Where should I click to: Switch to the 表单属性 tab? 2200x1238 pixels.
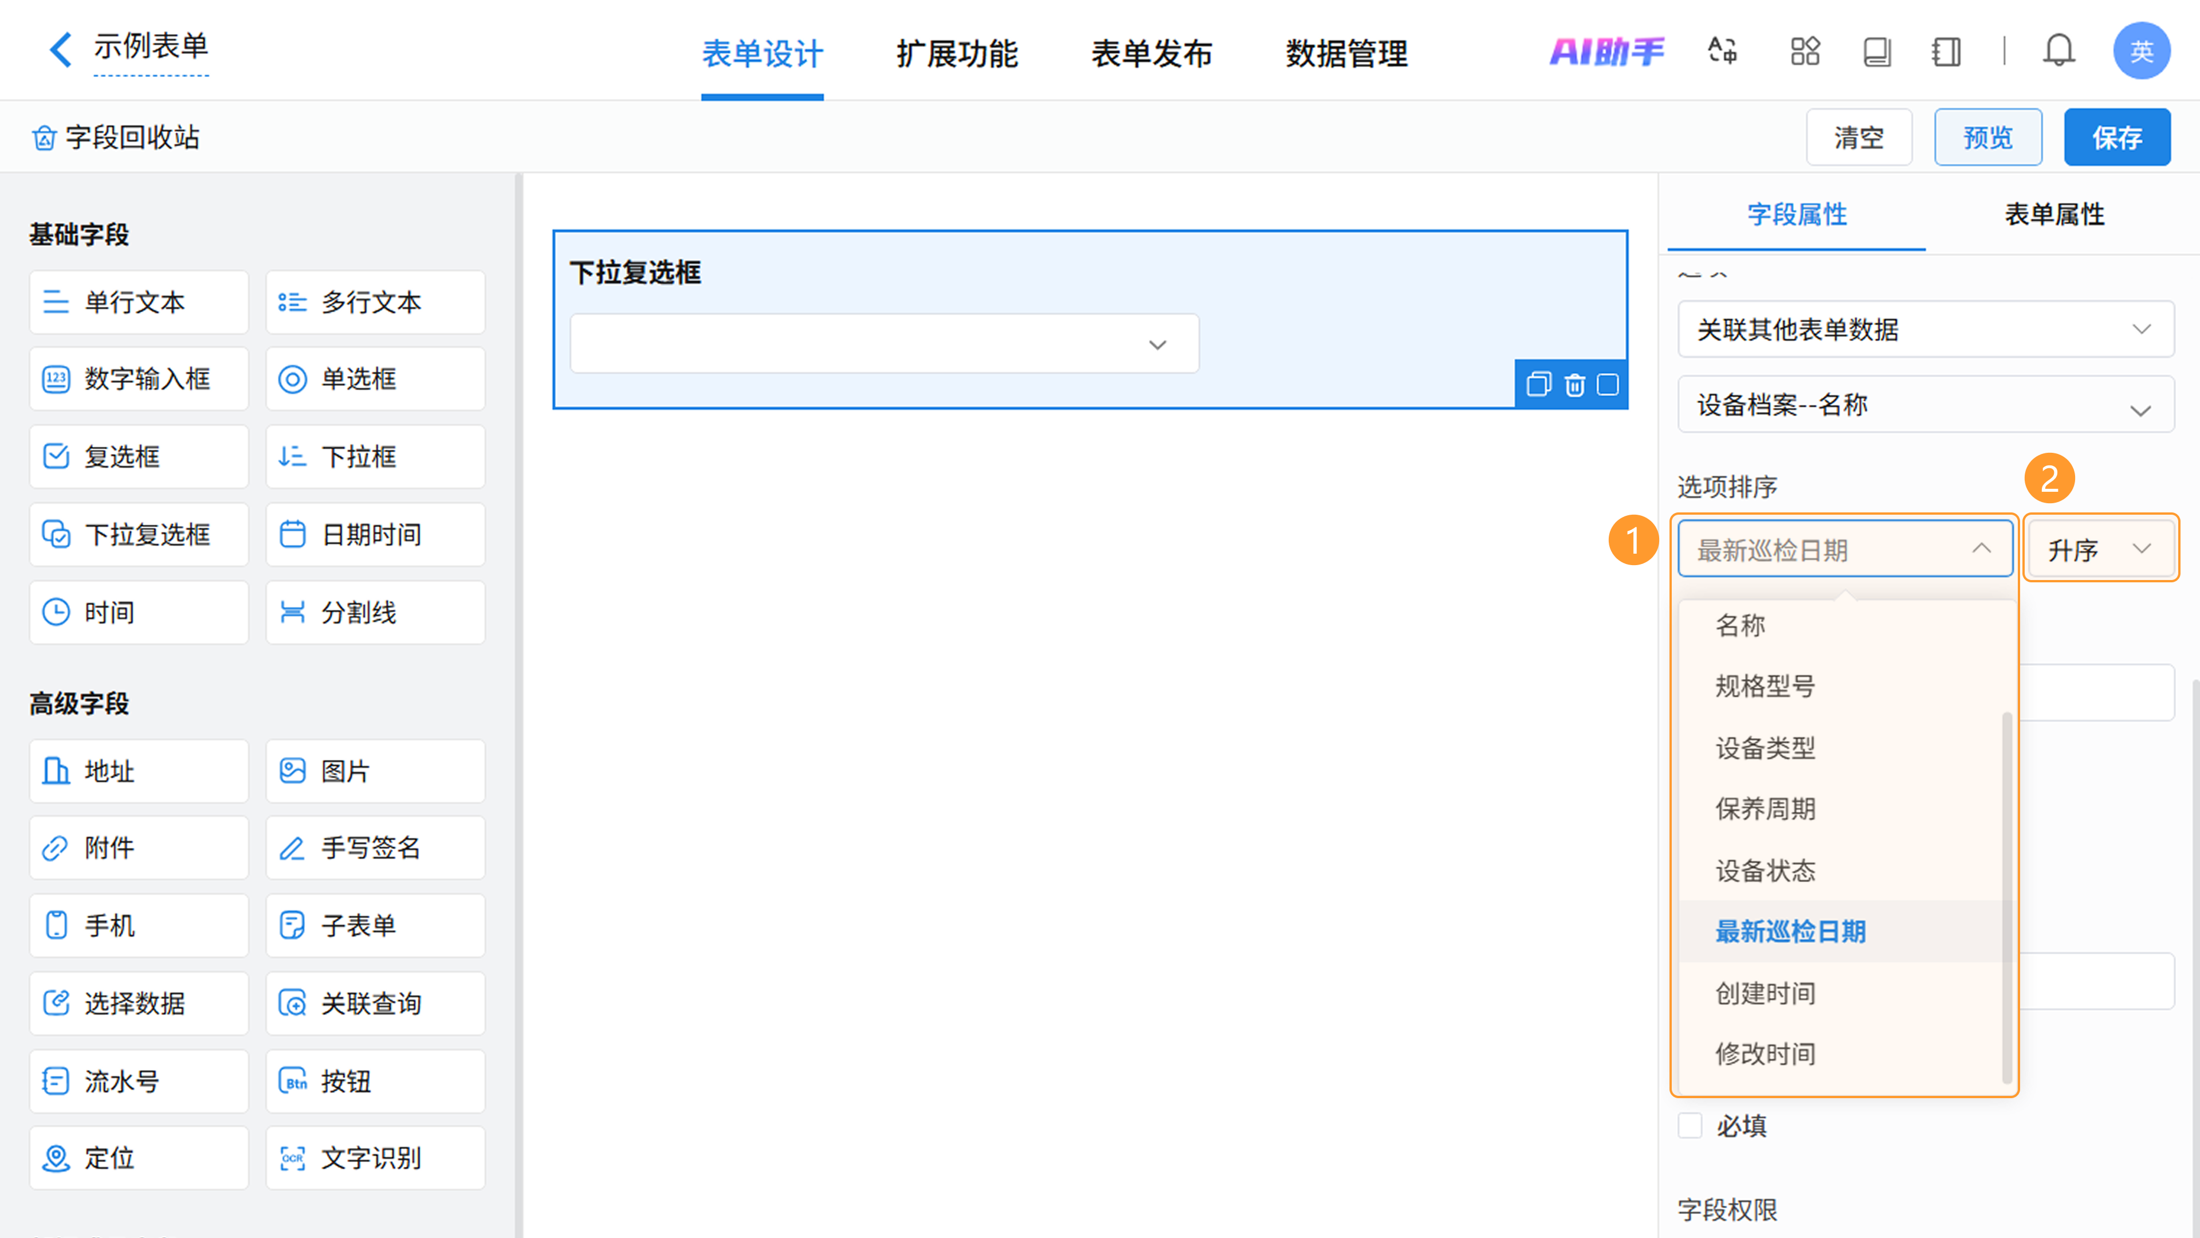(x=2054, y=214)
